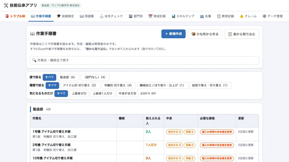Click 雇入れ時等の安全衛生教育 badge in 2号機 row
This screenshot has width=289, height=162.
(217, 145)
